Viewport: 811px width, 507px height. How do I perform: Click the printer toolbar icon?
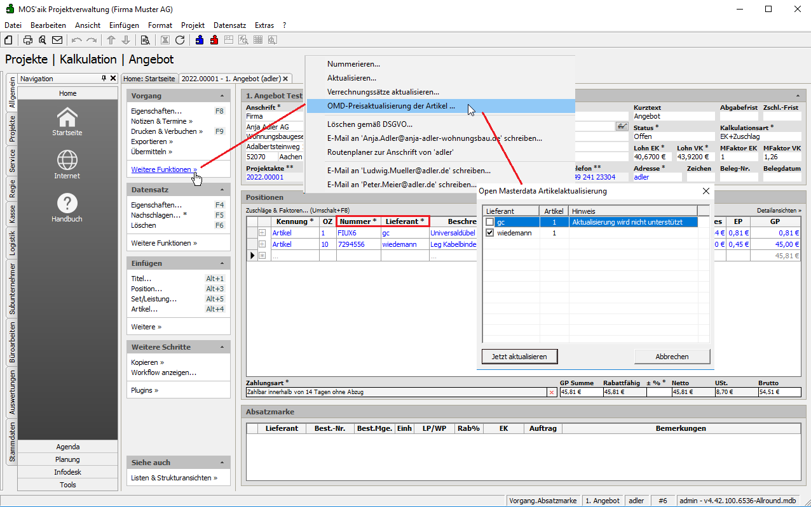[28, 40]
